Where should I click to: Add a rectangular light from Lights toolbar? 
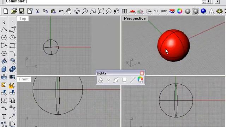(x=124, y=80)
